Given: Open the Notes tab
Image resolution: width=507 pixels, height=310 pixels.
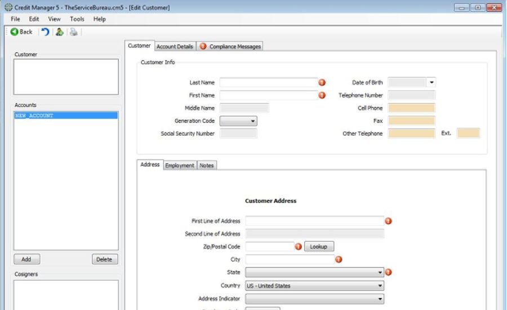Looking at the screenshot, I should point(207,165).
